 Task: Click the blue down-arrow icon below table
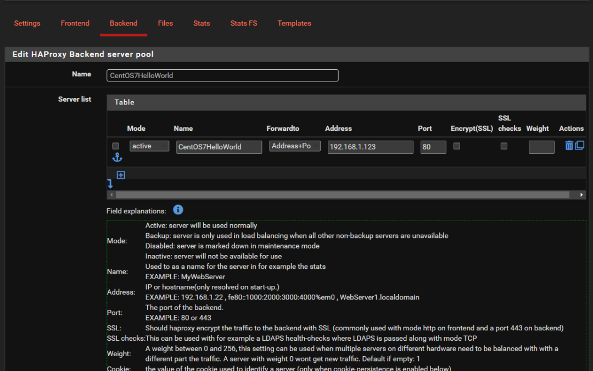(x=110, y=184)
